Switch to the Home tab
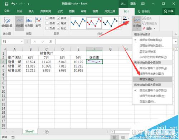This screenshot has height=140, width=179. pos(19,11)
